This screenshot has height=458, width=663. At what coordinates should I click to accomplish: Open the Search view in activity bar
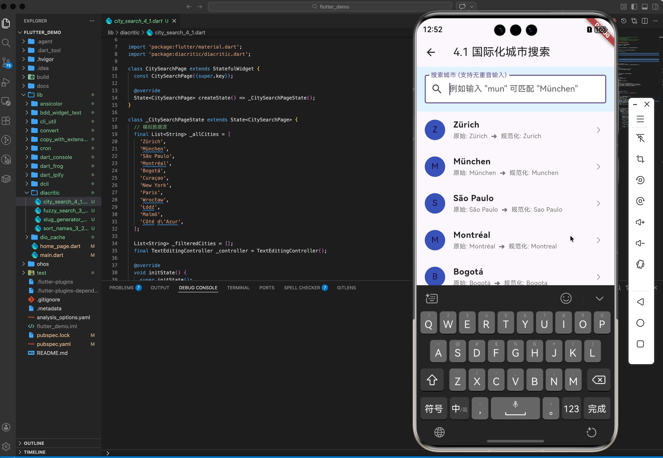click(x=6, y=43)
